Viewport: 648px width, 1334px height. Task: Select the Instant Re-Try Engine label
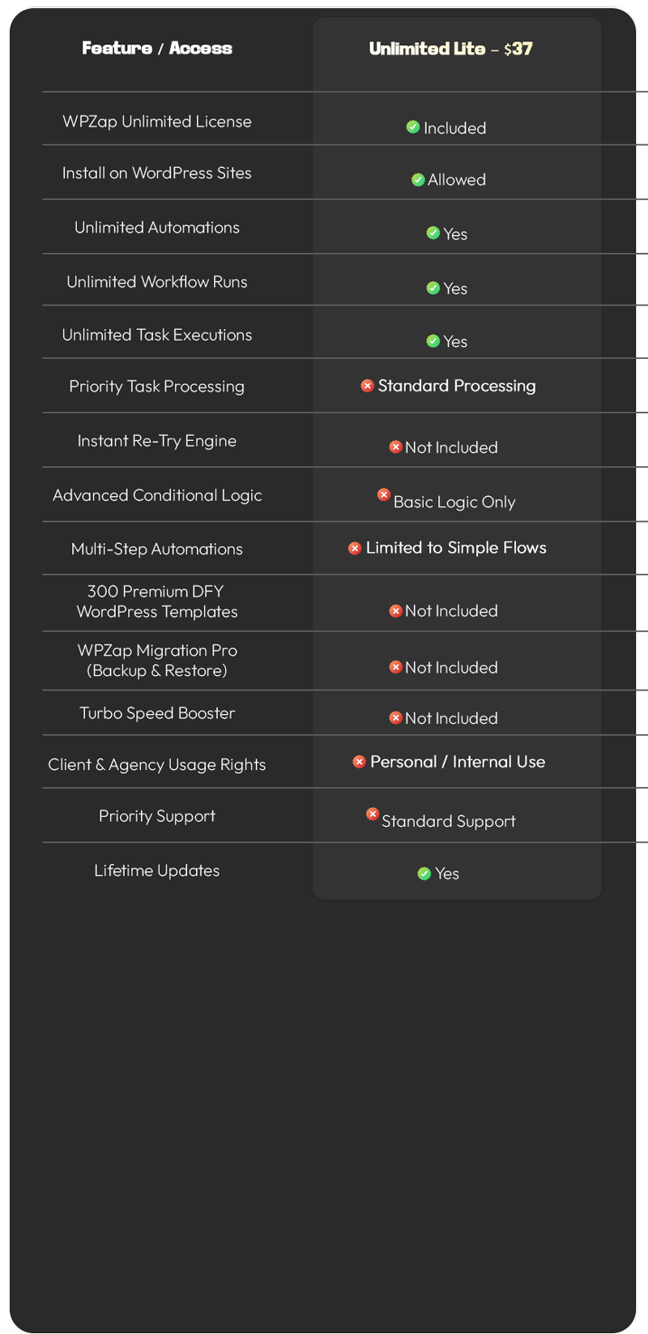(x=157, y=441)
